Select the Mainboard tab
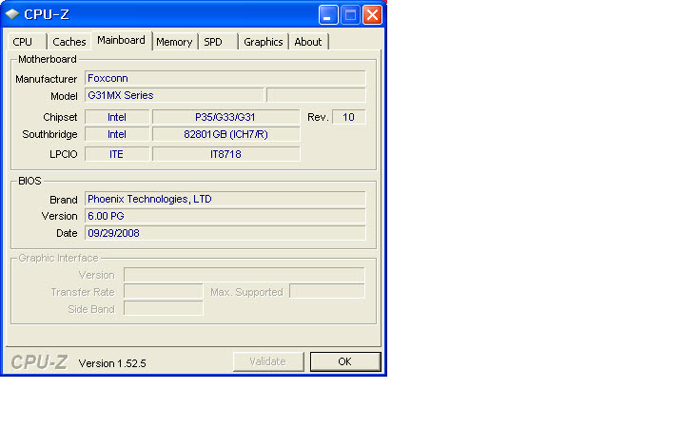Viewport: 685px width, 428px height. click(121, 40)
